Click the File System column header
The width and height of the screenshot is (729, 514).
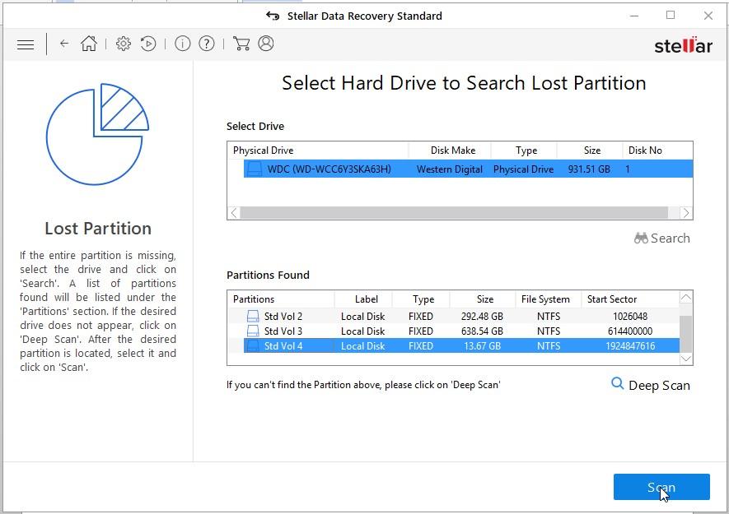coord(548,299)
